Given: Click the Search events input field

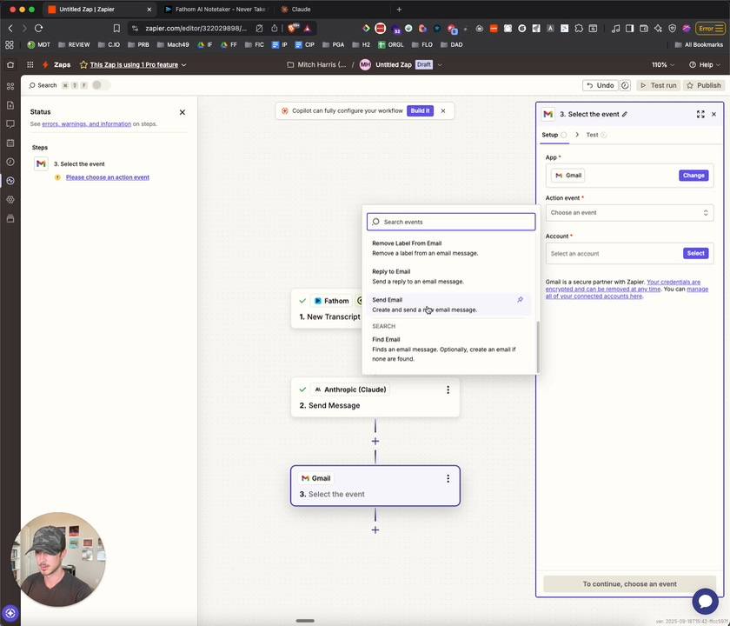Looking at the screenshot, I should pos(451,222).
